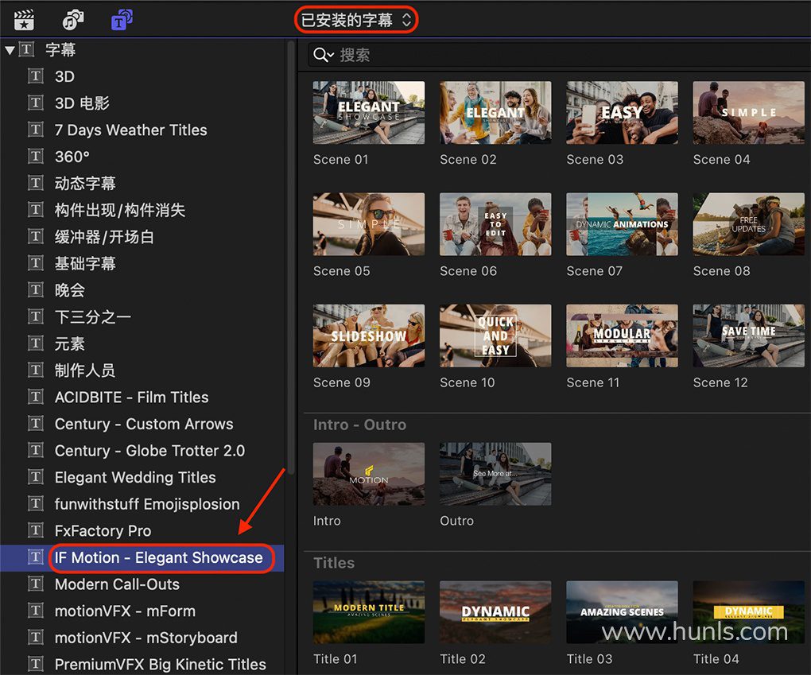Image resolution: width=811 pixels, height=675 pixels.
Task: Select the Title 01 Modern Title thumbnail
Action: tap(369, 612)
